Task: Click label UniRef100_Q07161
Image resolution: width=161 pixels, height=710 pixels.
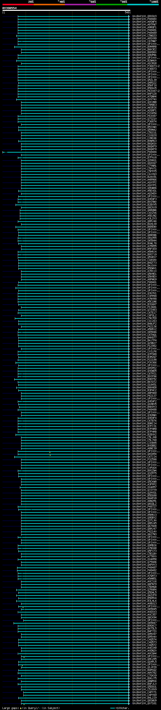Action: [144, 703]
